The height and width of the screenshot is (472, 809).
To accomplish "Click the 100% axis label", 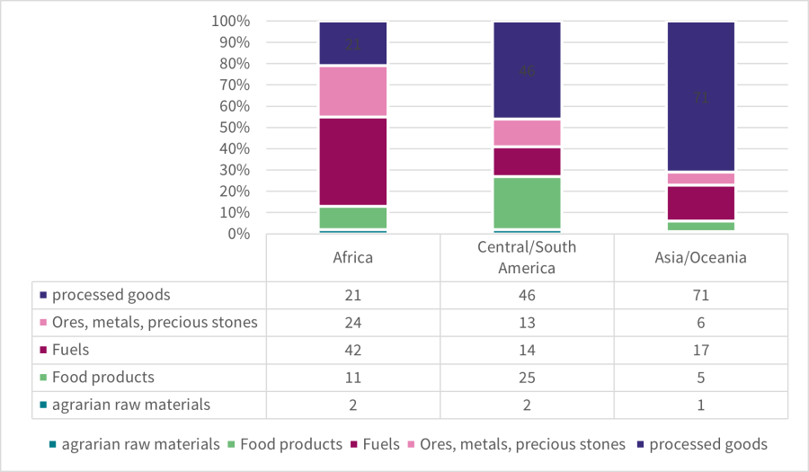I will click(x=231, y=21).
